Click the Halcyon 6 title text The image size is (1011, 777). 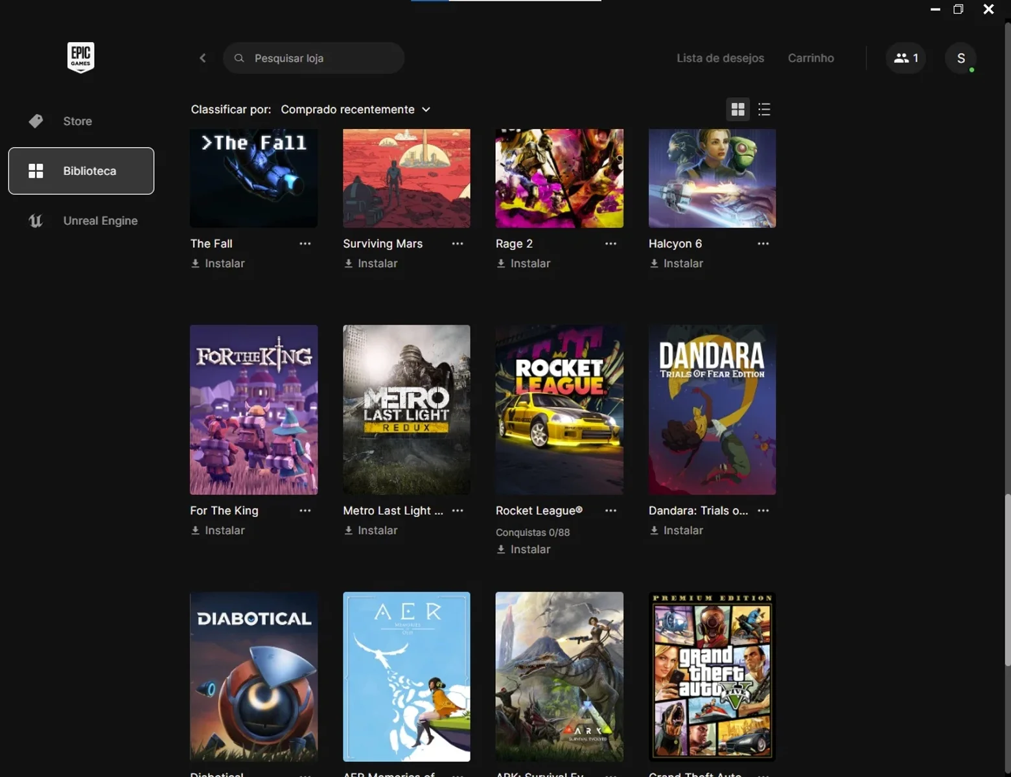(675, 244)
